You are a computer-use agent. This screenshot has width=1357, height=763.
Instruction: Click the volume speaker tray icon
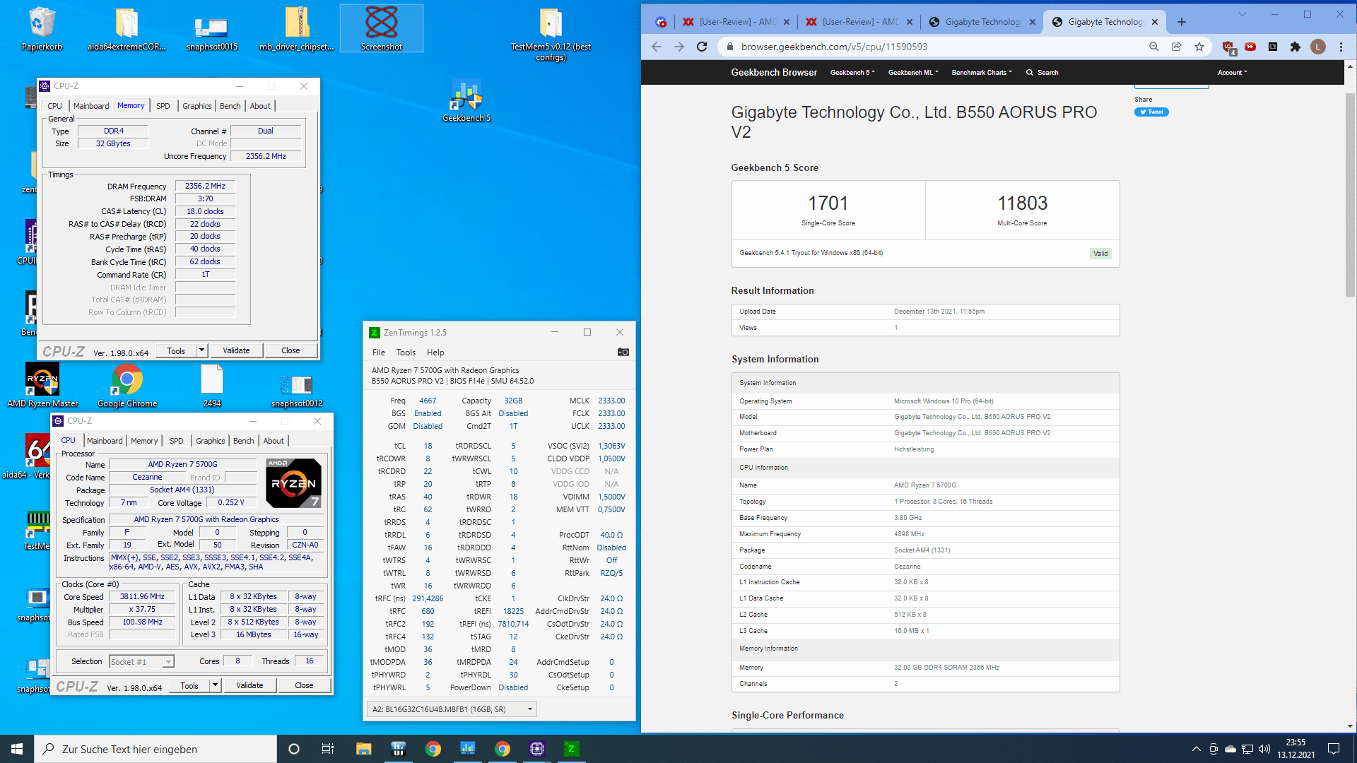pyautogui.click(x=1264, y=749)
